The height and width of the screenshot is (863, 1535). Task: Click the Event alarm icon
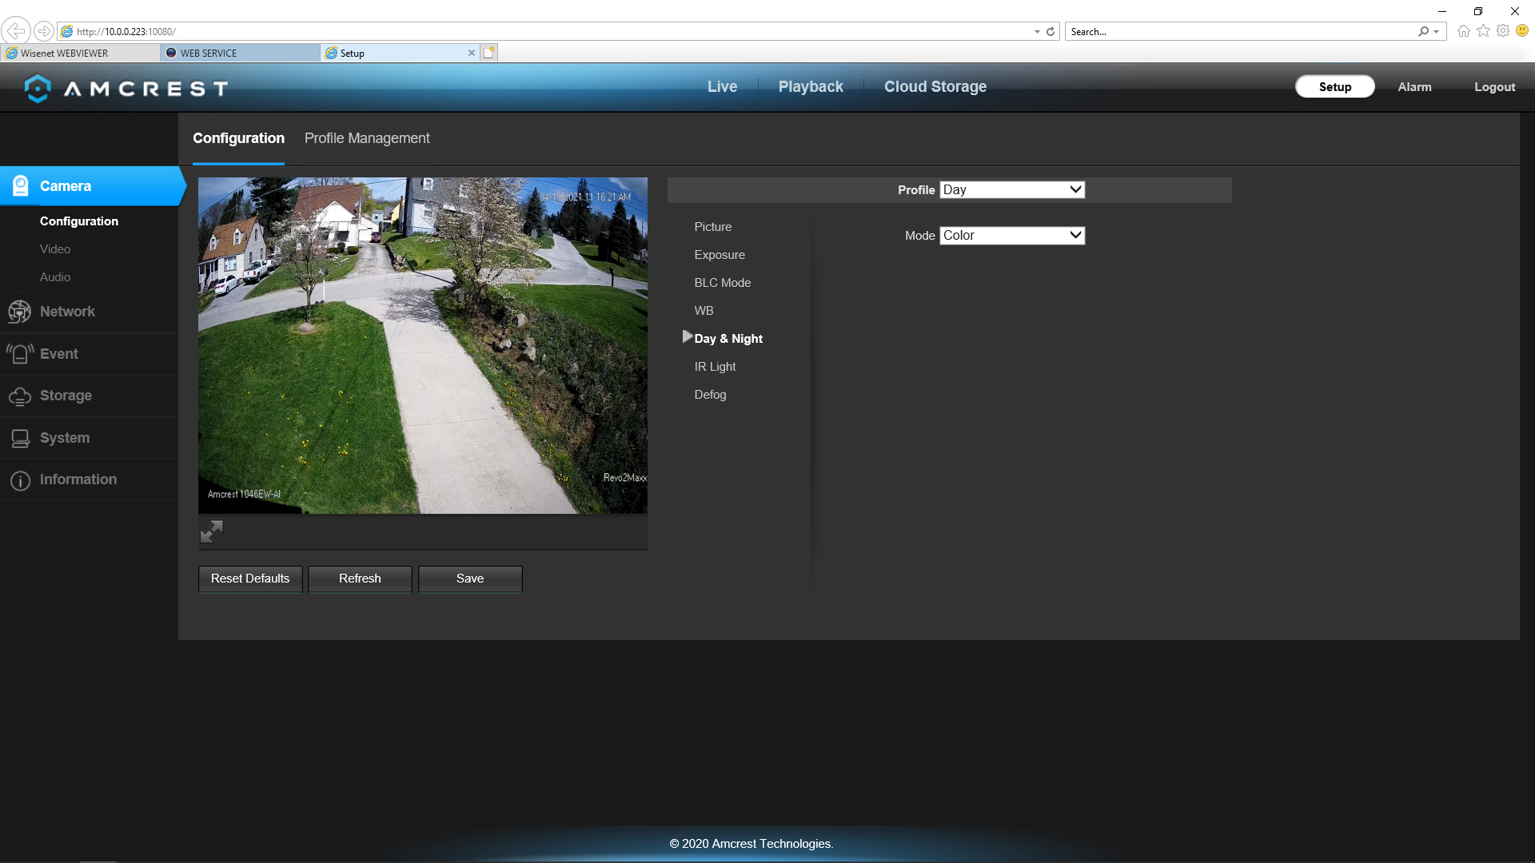click(20, 353)
